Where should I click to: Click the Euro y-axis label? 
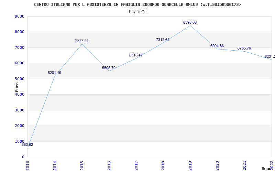(17, 87)
